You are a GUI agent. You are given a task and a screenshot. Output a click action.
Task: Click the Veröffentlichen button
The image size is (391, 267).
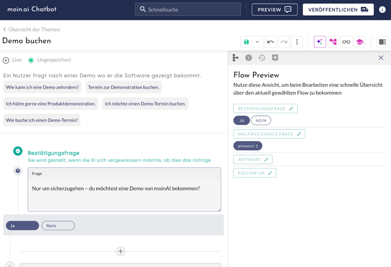(x=338, y=9)
